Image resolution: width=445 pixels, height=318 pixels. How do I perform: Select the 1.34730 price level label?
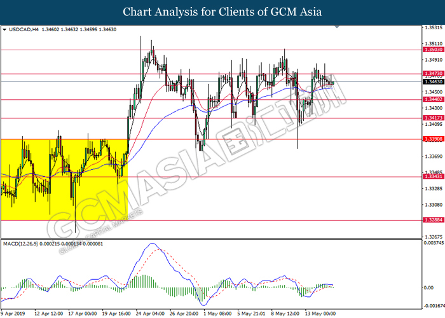pos(434,74)
